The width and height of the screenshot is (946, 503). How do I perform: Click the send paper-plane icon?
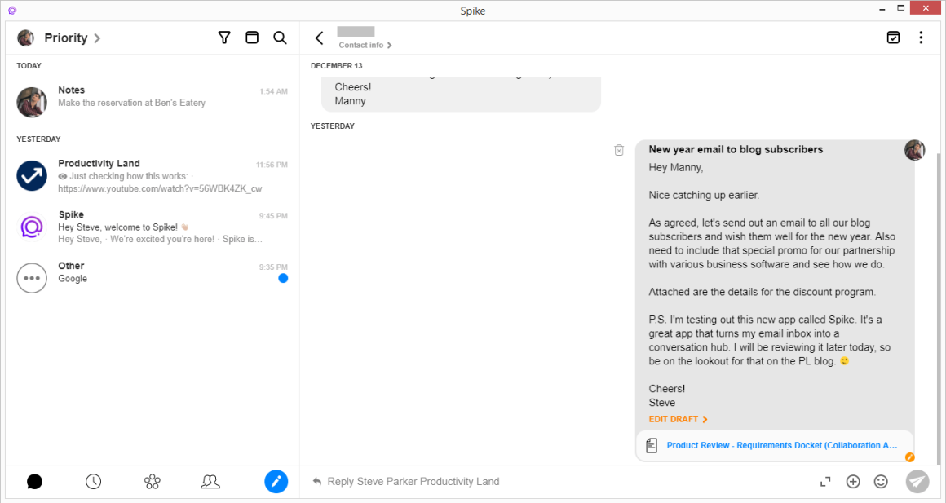pyautogui.click(x=917, y=481)
